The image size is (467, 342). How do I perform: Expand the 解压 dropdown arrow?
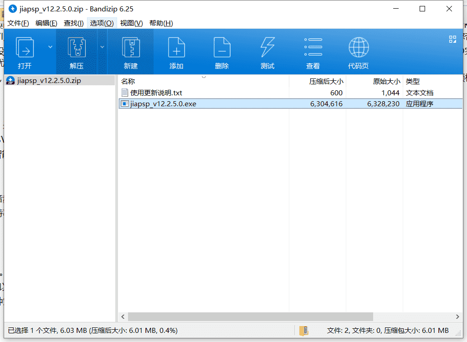(102, 47)
